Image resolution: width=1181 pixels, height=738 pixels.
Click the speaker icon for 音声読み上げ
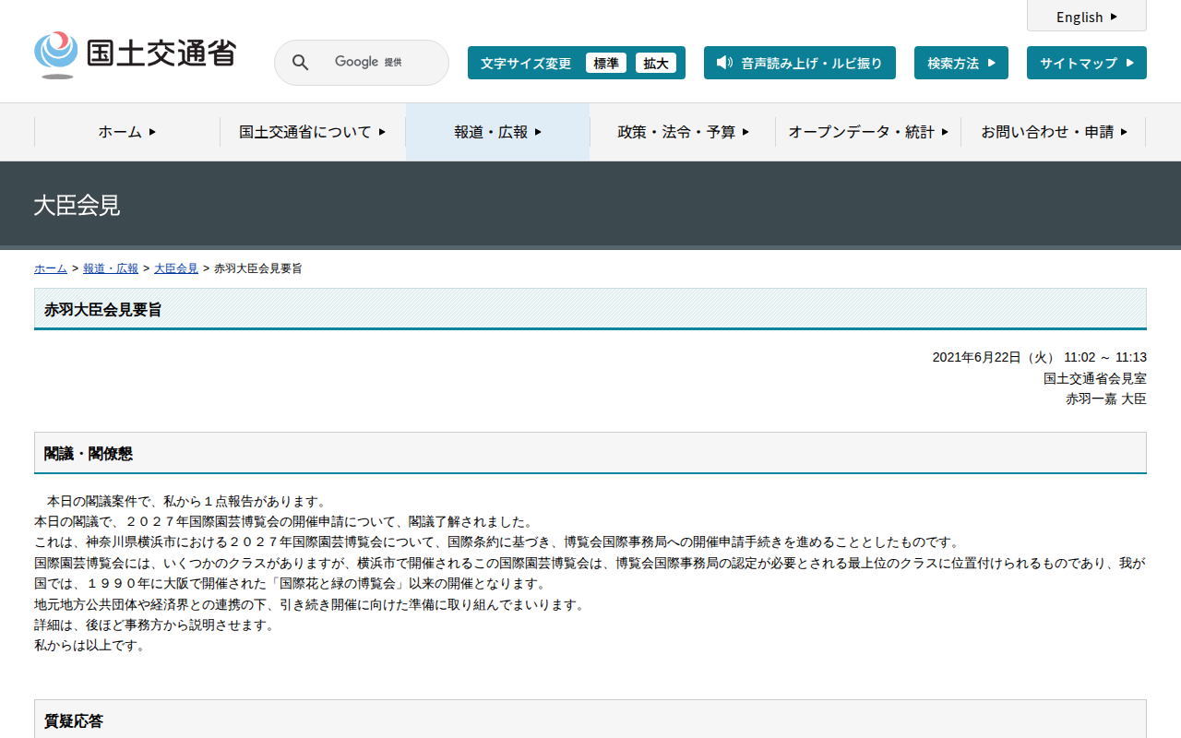click(724, 63)
